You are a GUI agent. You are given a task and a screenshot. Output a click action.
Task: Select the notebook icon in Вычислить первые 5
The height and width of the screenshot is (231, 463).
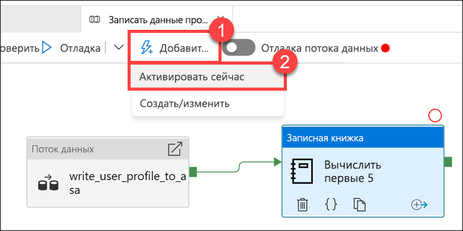[x=301, y=172]
